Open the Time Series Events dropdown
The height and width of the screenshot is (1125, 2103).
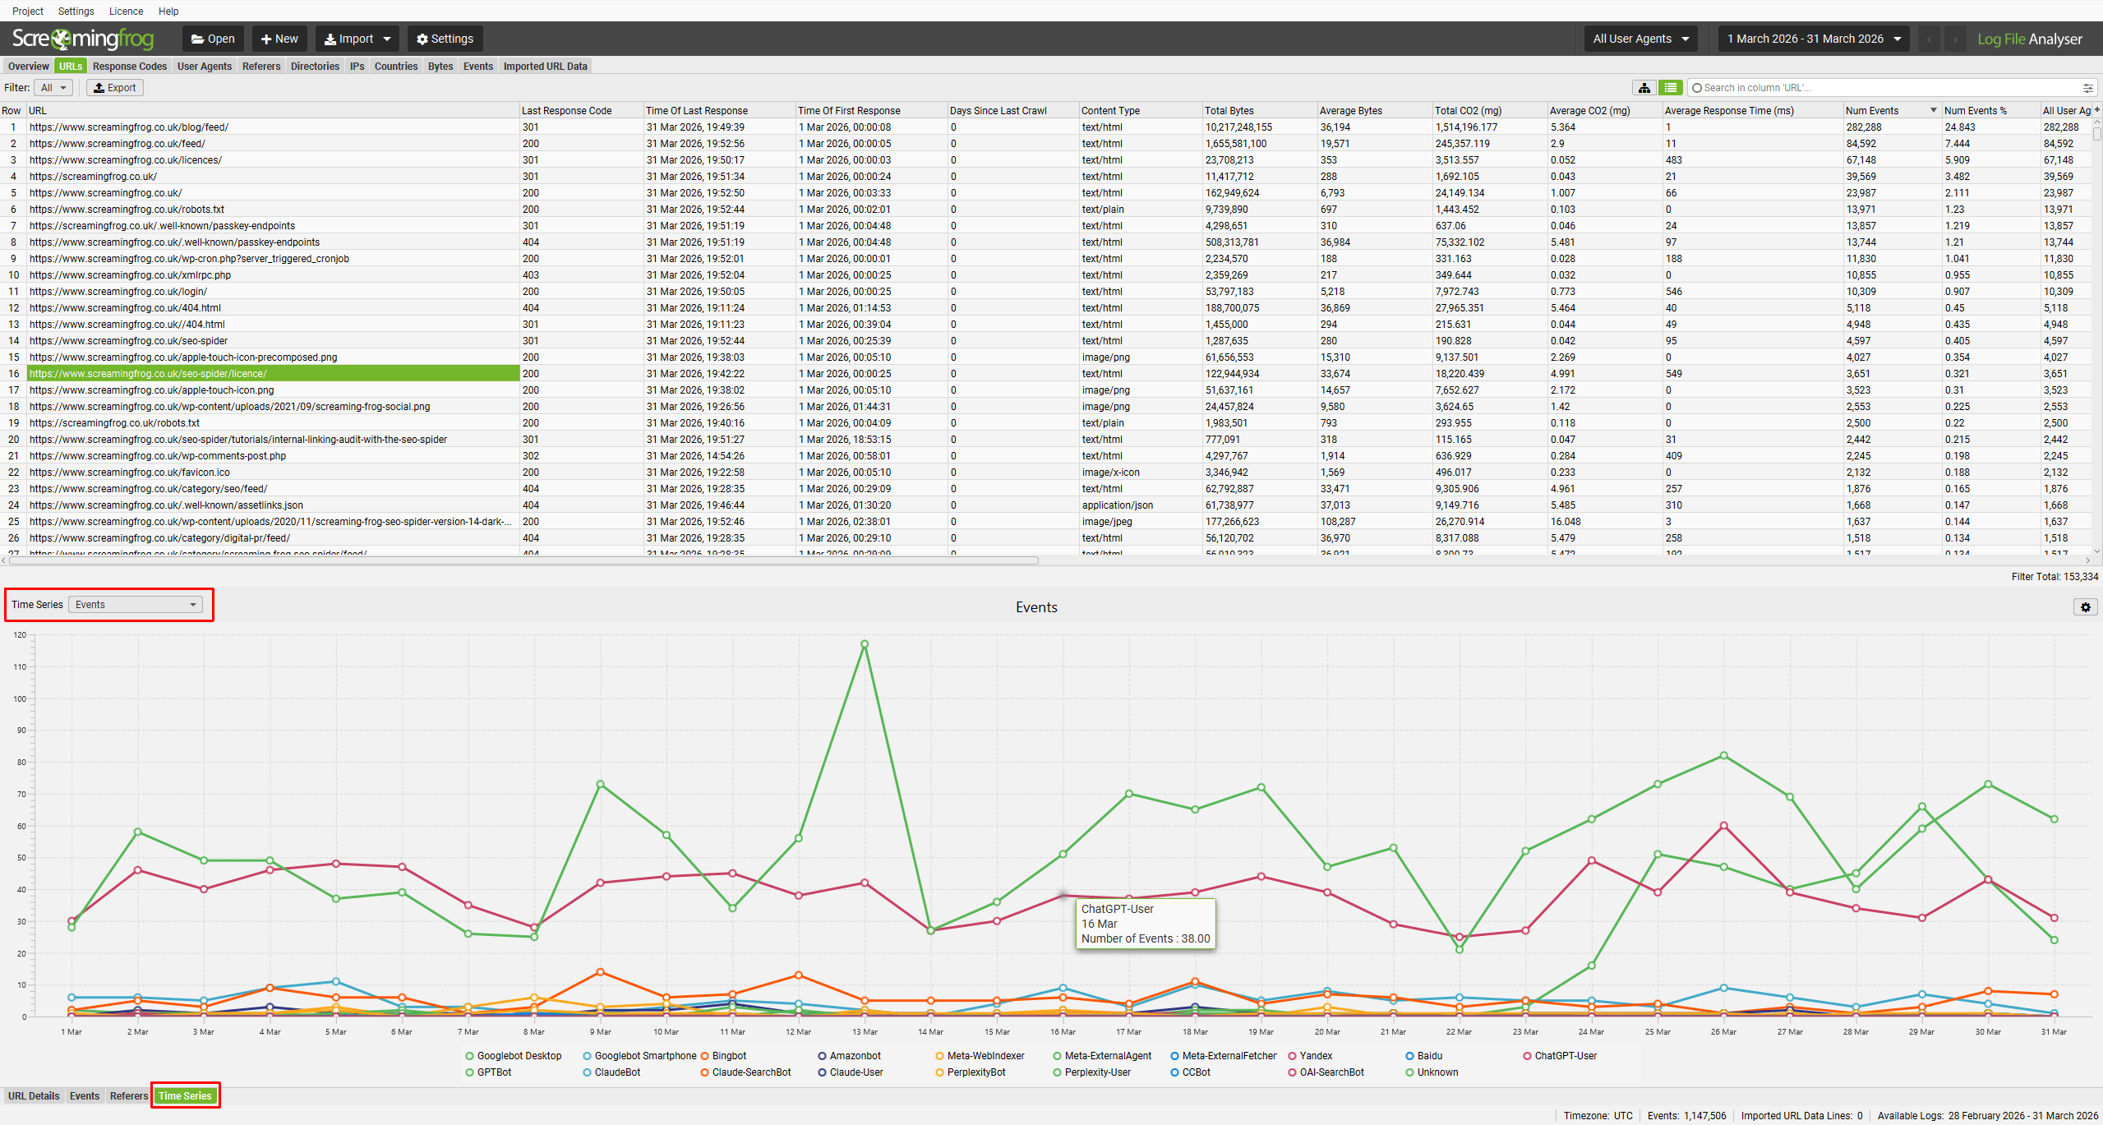(134, 604)
